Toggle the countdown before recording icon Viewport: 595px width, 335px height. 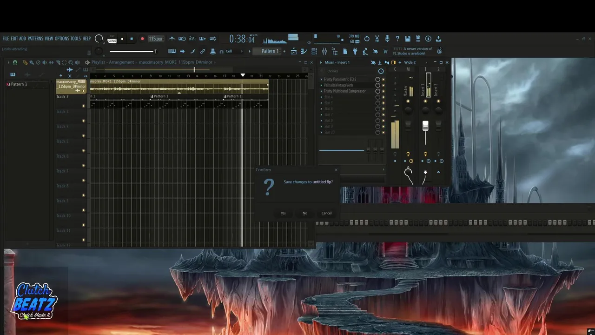click(x=192, y=39)
